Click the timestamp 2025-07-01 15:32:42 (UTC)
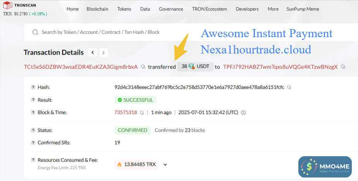Viewport: 358px width, 181px height. tap(208, 112)
